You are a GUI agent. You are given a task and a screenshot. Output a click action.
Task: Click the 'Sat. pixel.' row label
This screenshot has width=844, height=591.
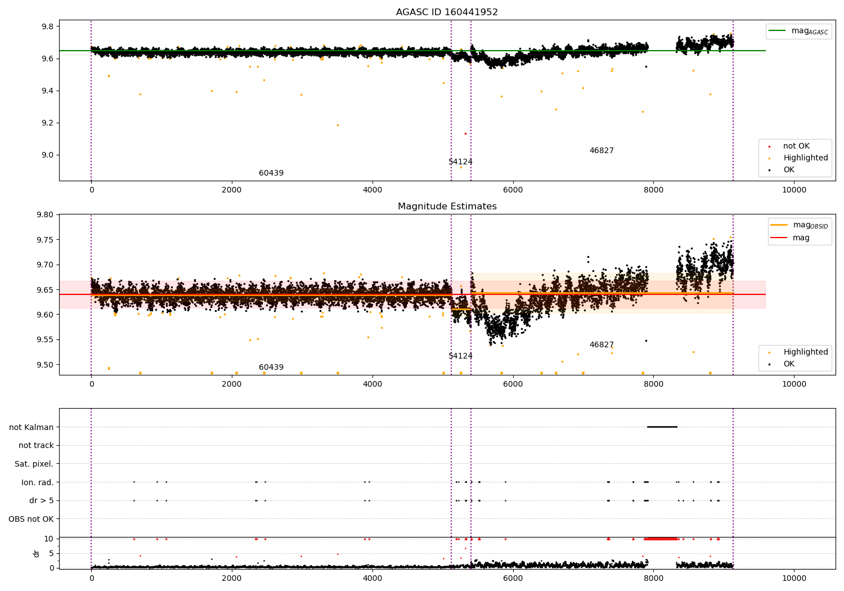34,464
